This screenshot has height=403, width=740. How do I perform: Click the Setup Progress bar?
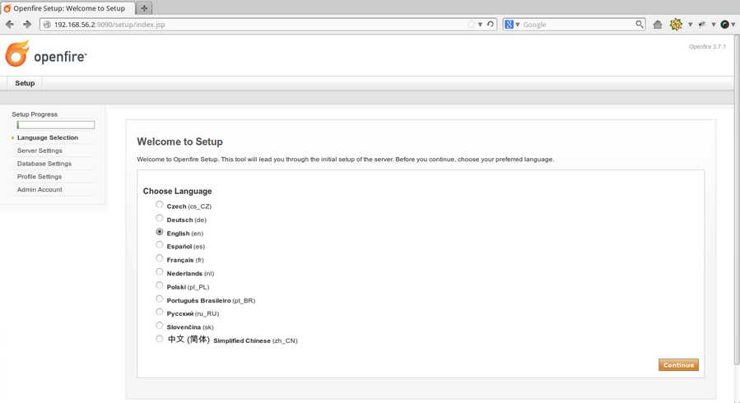[x=56, y=125]
